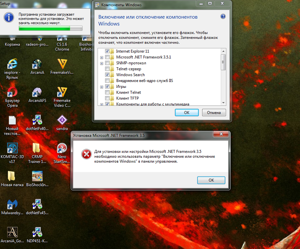Click OK in Компоненты Windows dialog
Image resolution: width=300 pixels, height=249 pixels.
tap(187, 113)
